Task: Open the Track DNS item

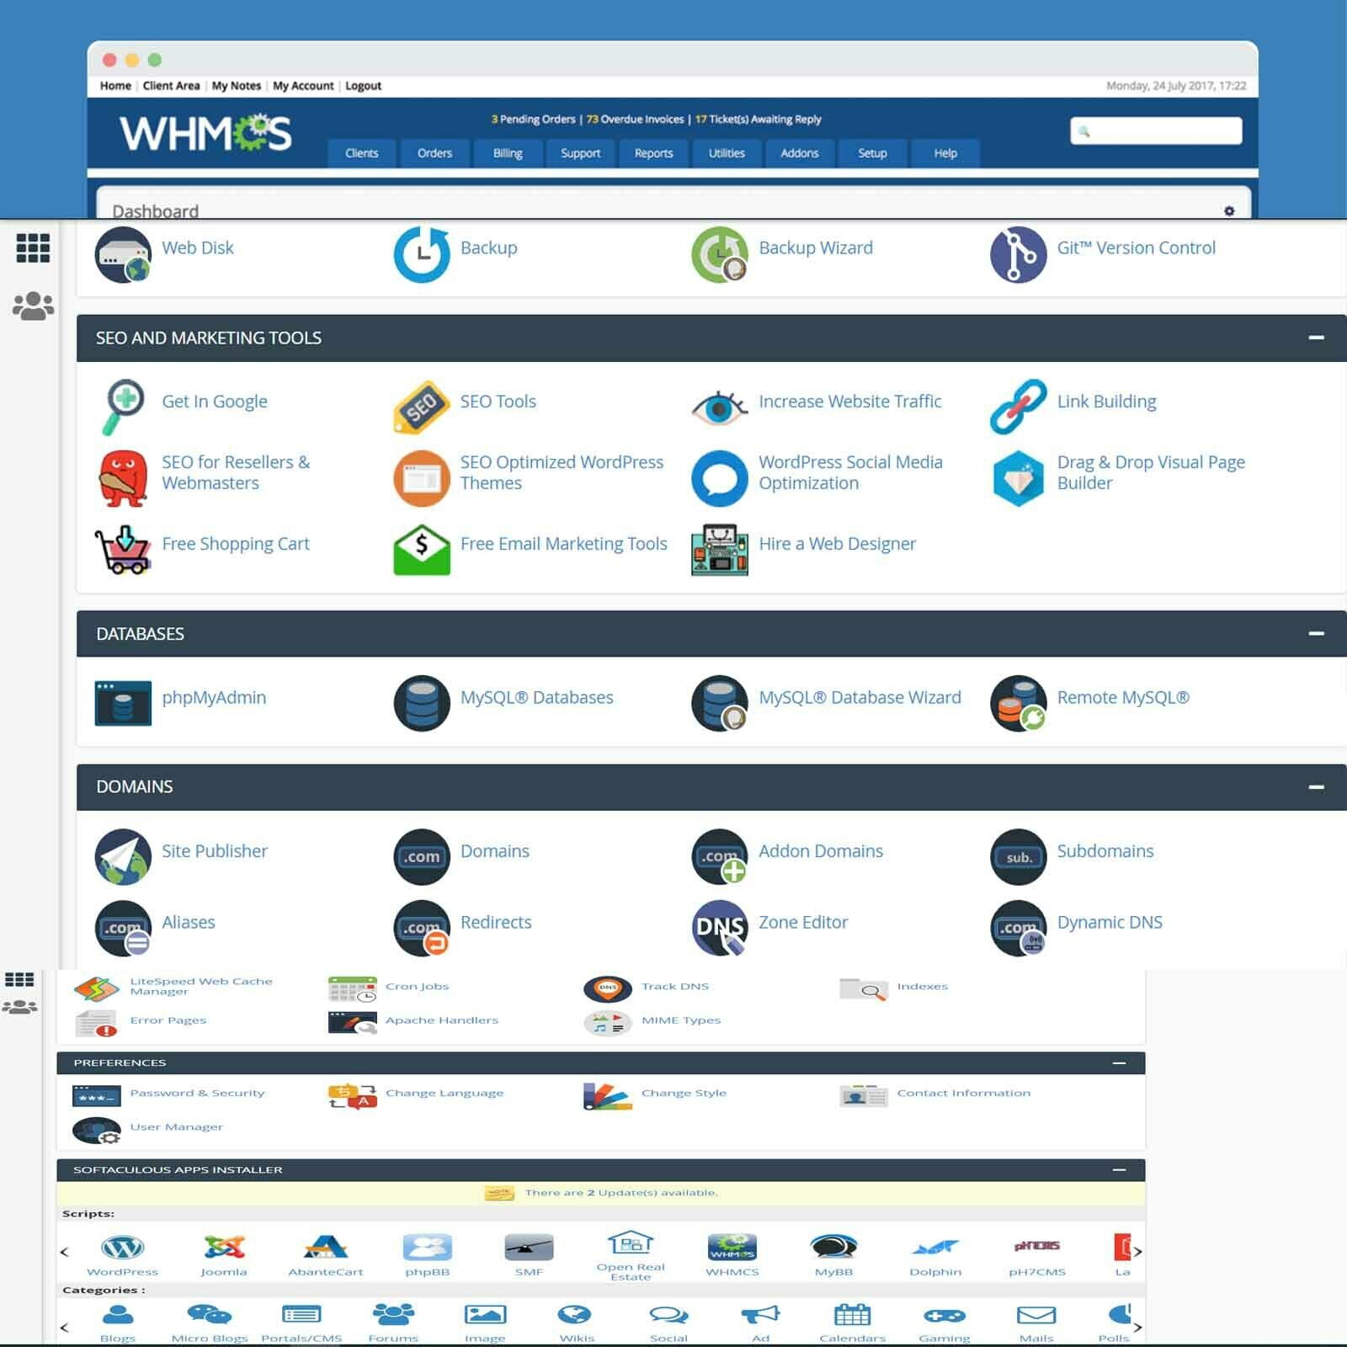Action: coord(647,988)
